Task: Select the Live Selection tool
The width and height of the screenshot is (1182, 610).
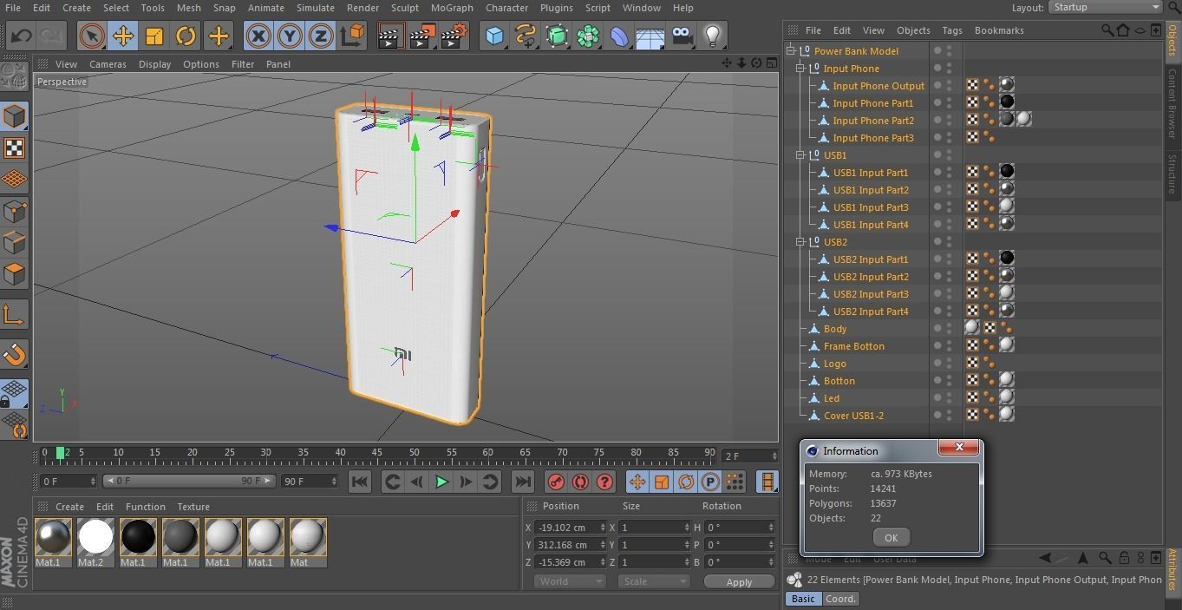Action: point(92,36)
